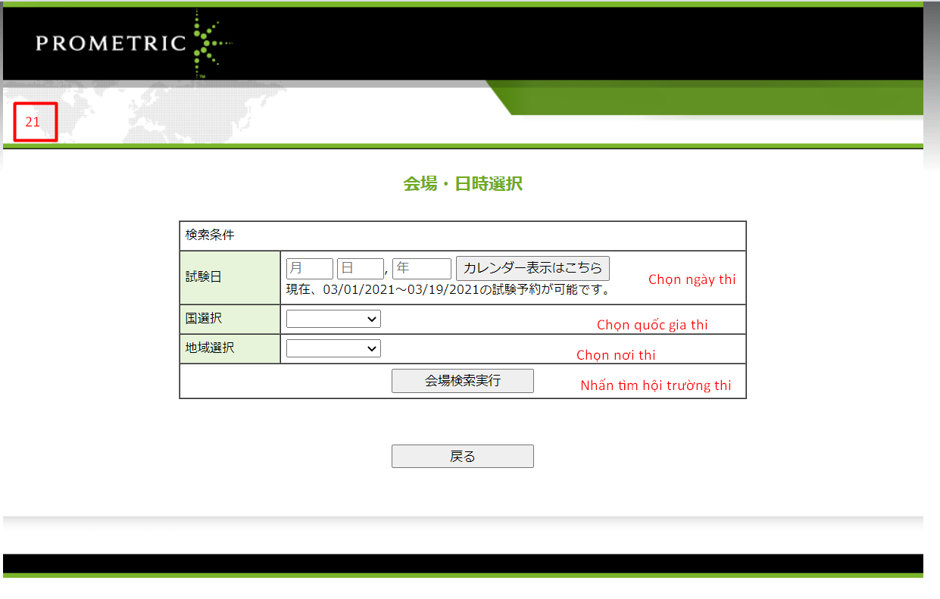Click the 戻る back button
940x599 pixels.
tap(462, 457)
